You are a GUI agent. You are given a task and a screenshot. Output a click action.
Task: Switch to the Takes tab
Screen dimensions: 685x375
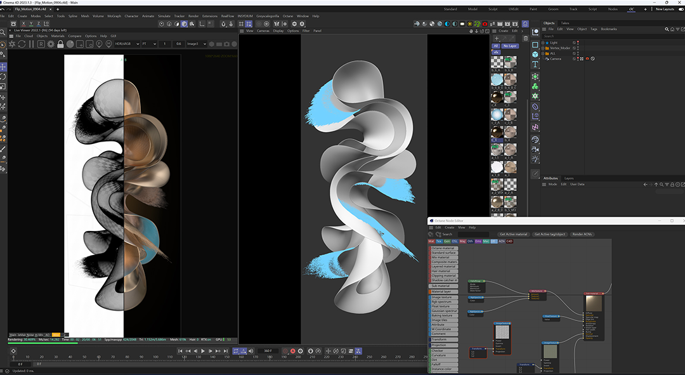[565, 23]
